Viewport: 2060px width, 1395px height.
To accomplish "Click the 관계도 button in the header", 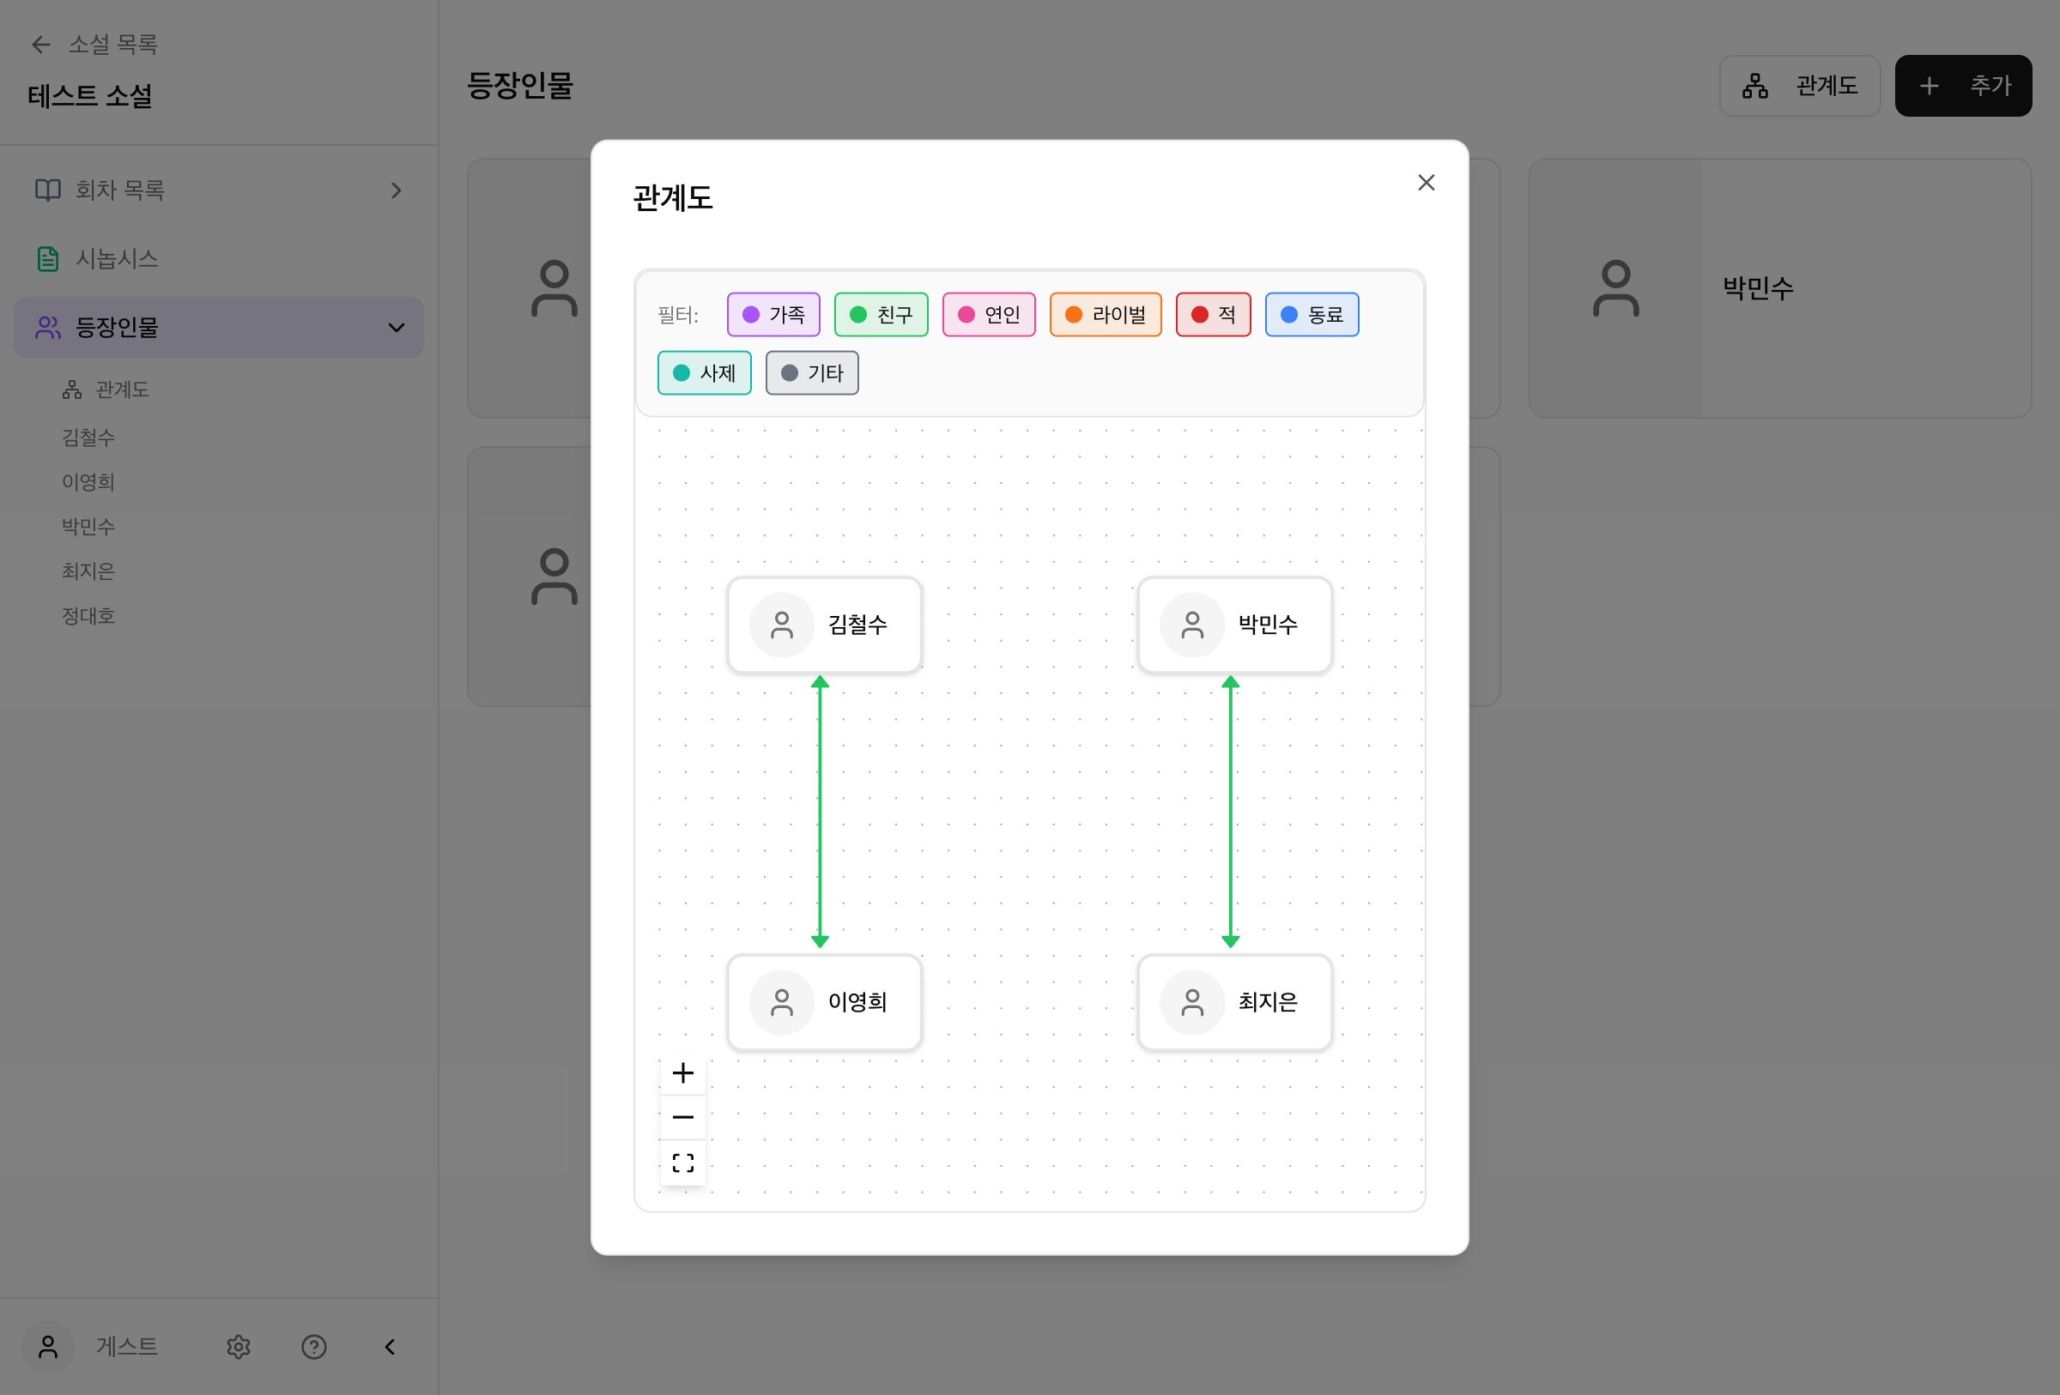I will click(1799, 86).
